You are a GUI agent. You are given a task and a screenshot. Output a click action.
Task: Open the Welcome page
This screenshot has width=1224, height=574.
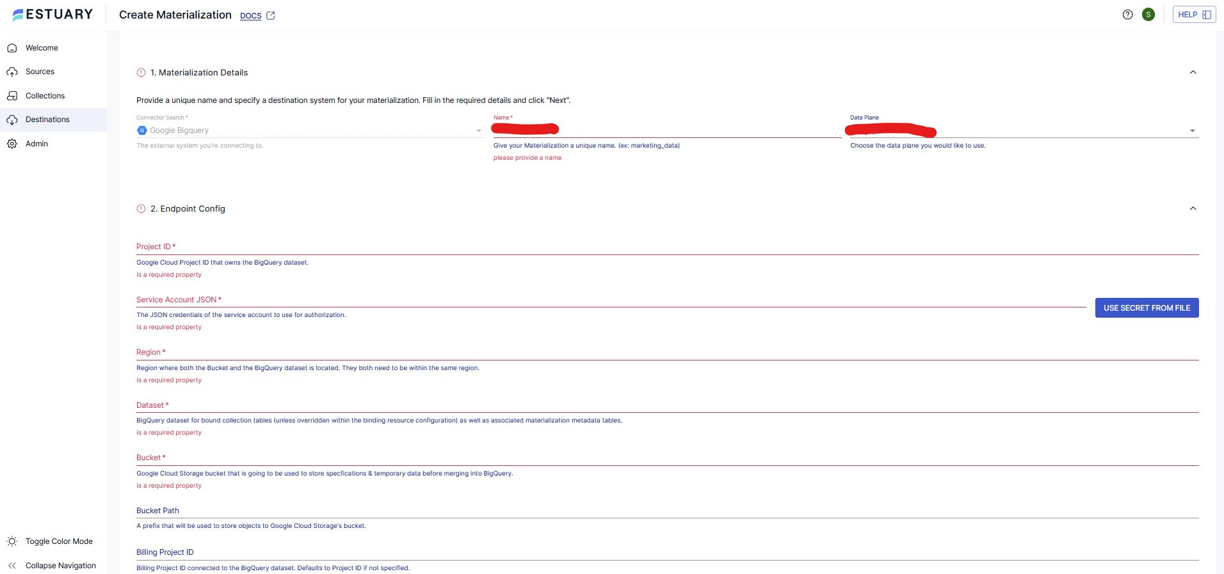click(x=53, y=48)
